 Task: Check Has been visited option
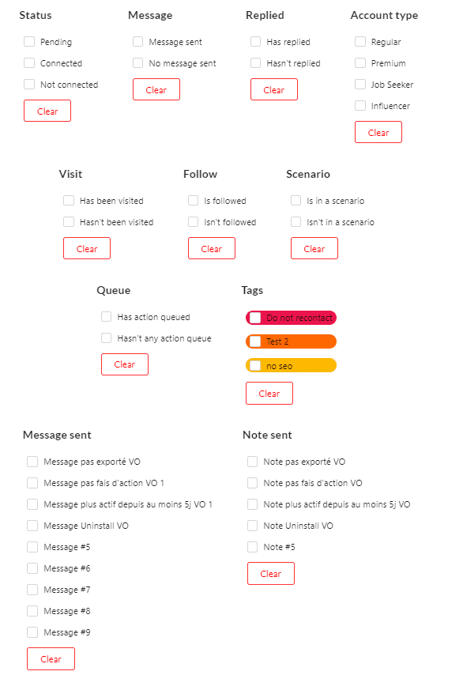click(x=69, y=201)
